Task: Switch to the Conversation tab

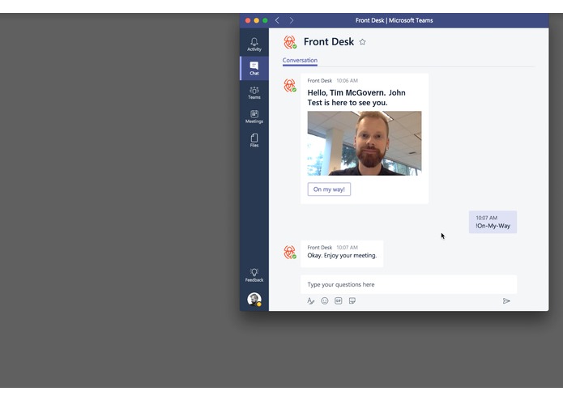Action: [x=300, y=60]
